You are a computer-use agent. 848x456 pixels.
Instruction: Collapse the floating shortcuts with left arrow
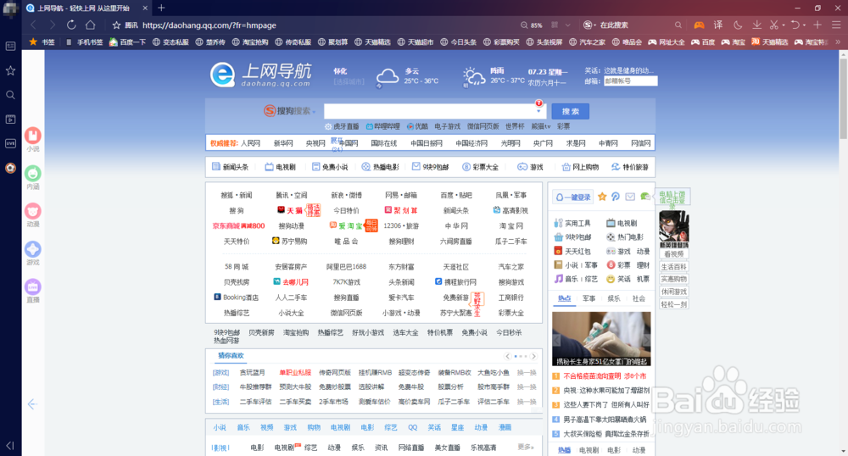(x=32, y=404)
